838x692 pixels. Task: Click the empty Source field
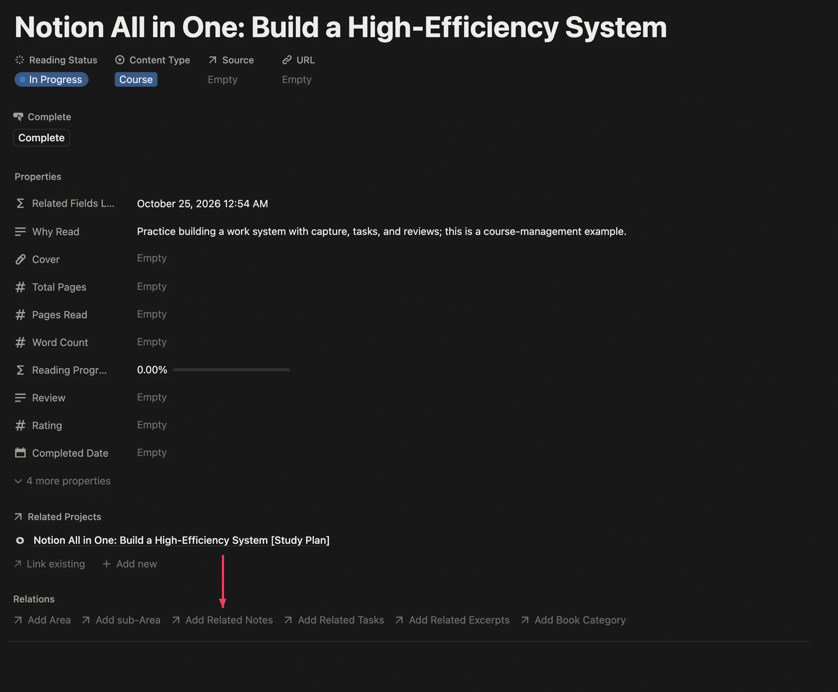tap(223, 79)
